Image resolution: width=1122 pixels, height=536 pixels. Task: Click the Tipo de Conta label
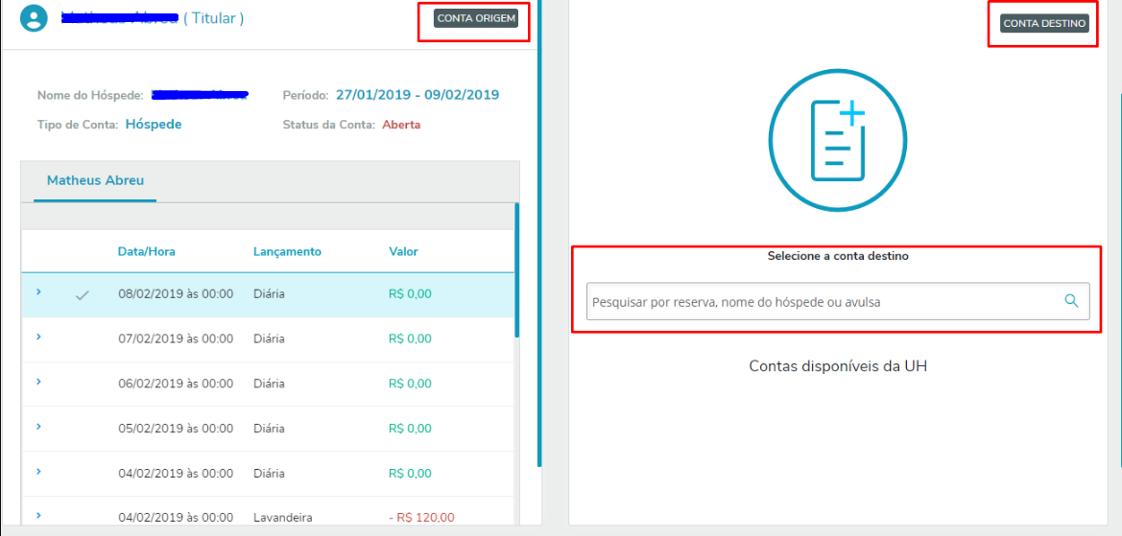click(78, 125)
